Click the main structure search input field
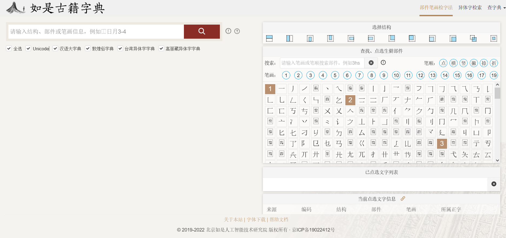This screenshot has height=238, width=506. pyautogui.click(x=96, y=32)
